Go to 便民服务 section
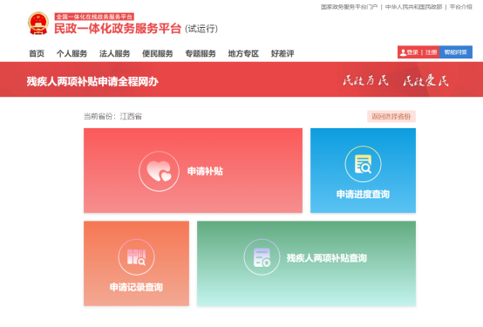 point(158,53)
